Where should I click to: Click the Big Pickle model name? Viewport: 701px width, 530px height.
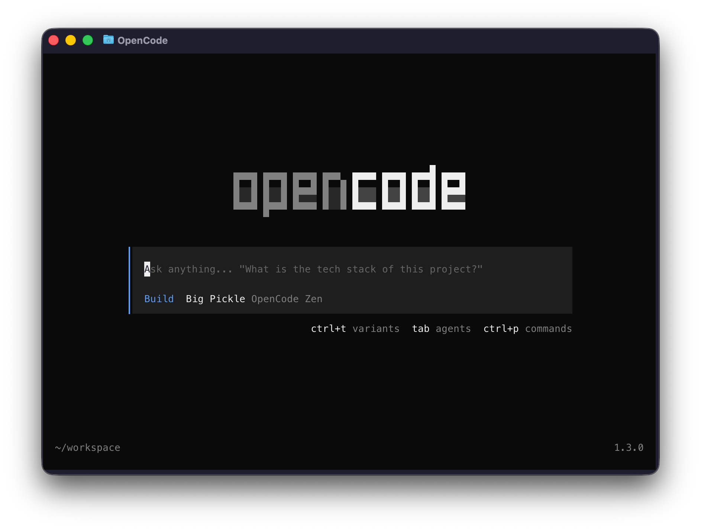point(216,299)
